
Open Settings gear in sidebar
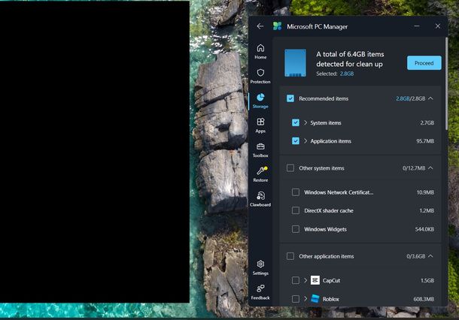260,267
